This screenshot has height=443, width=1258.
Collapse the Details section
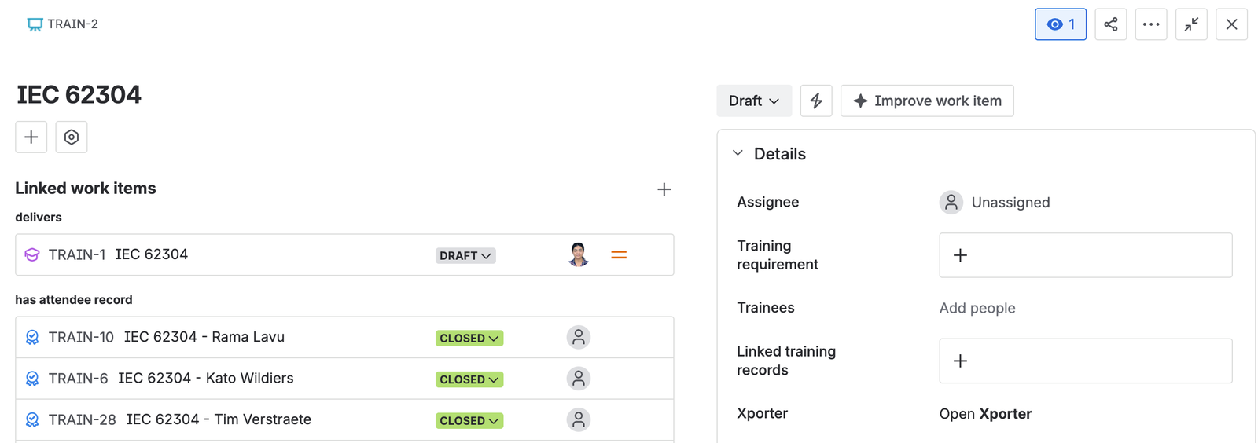click(738, 153)
